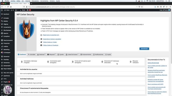Switch to the Sesiones tab
Image resolution: width=172 pixels, height=96 pixels.
point(41,54)
